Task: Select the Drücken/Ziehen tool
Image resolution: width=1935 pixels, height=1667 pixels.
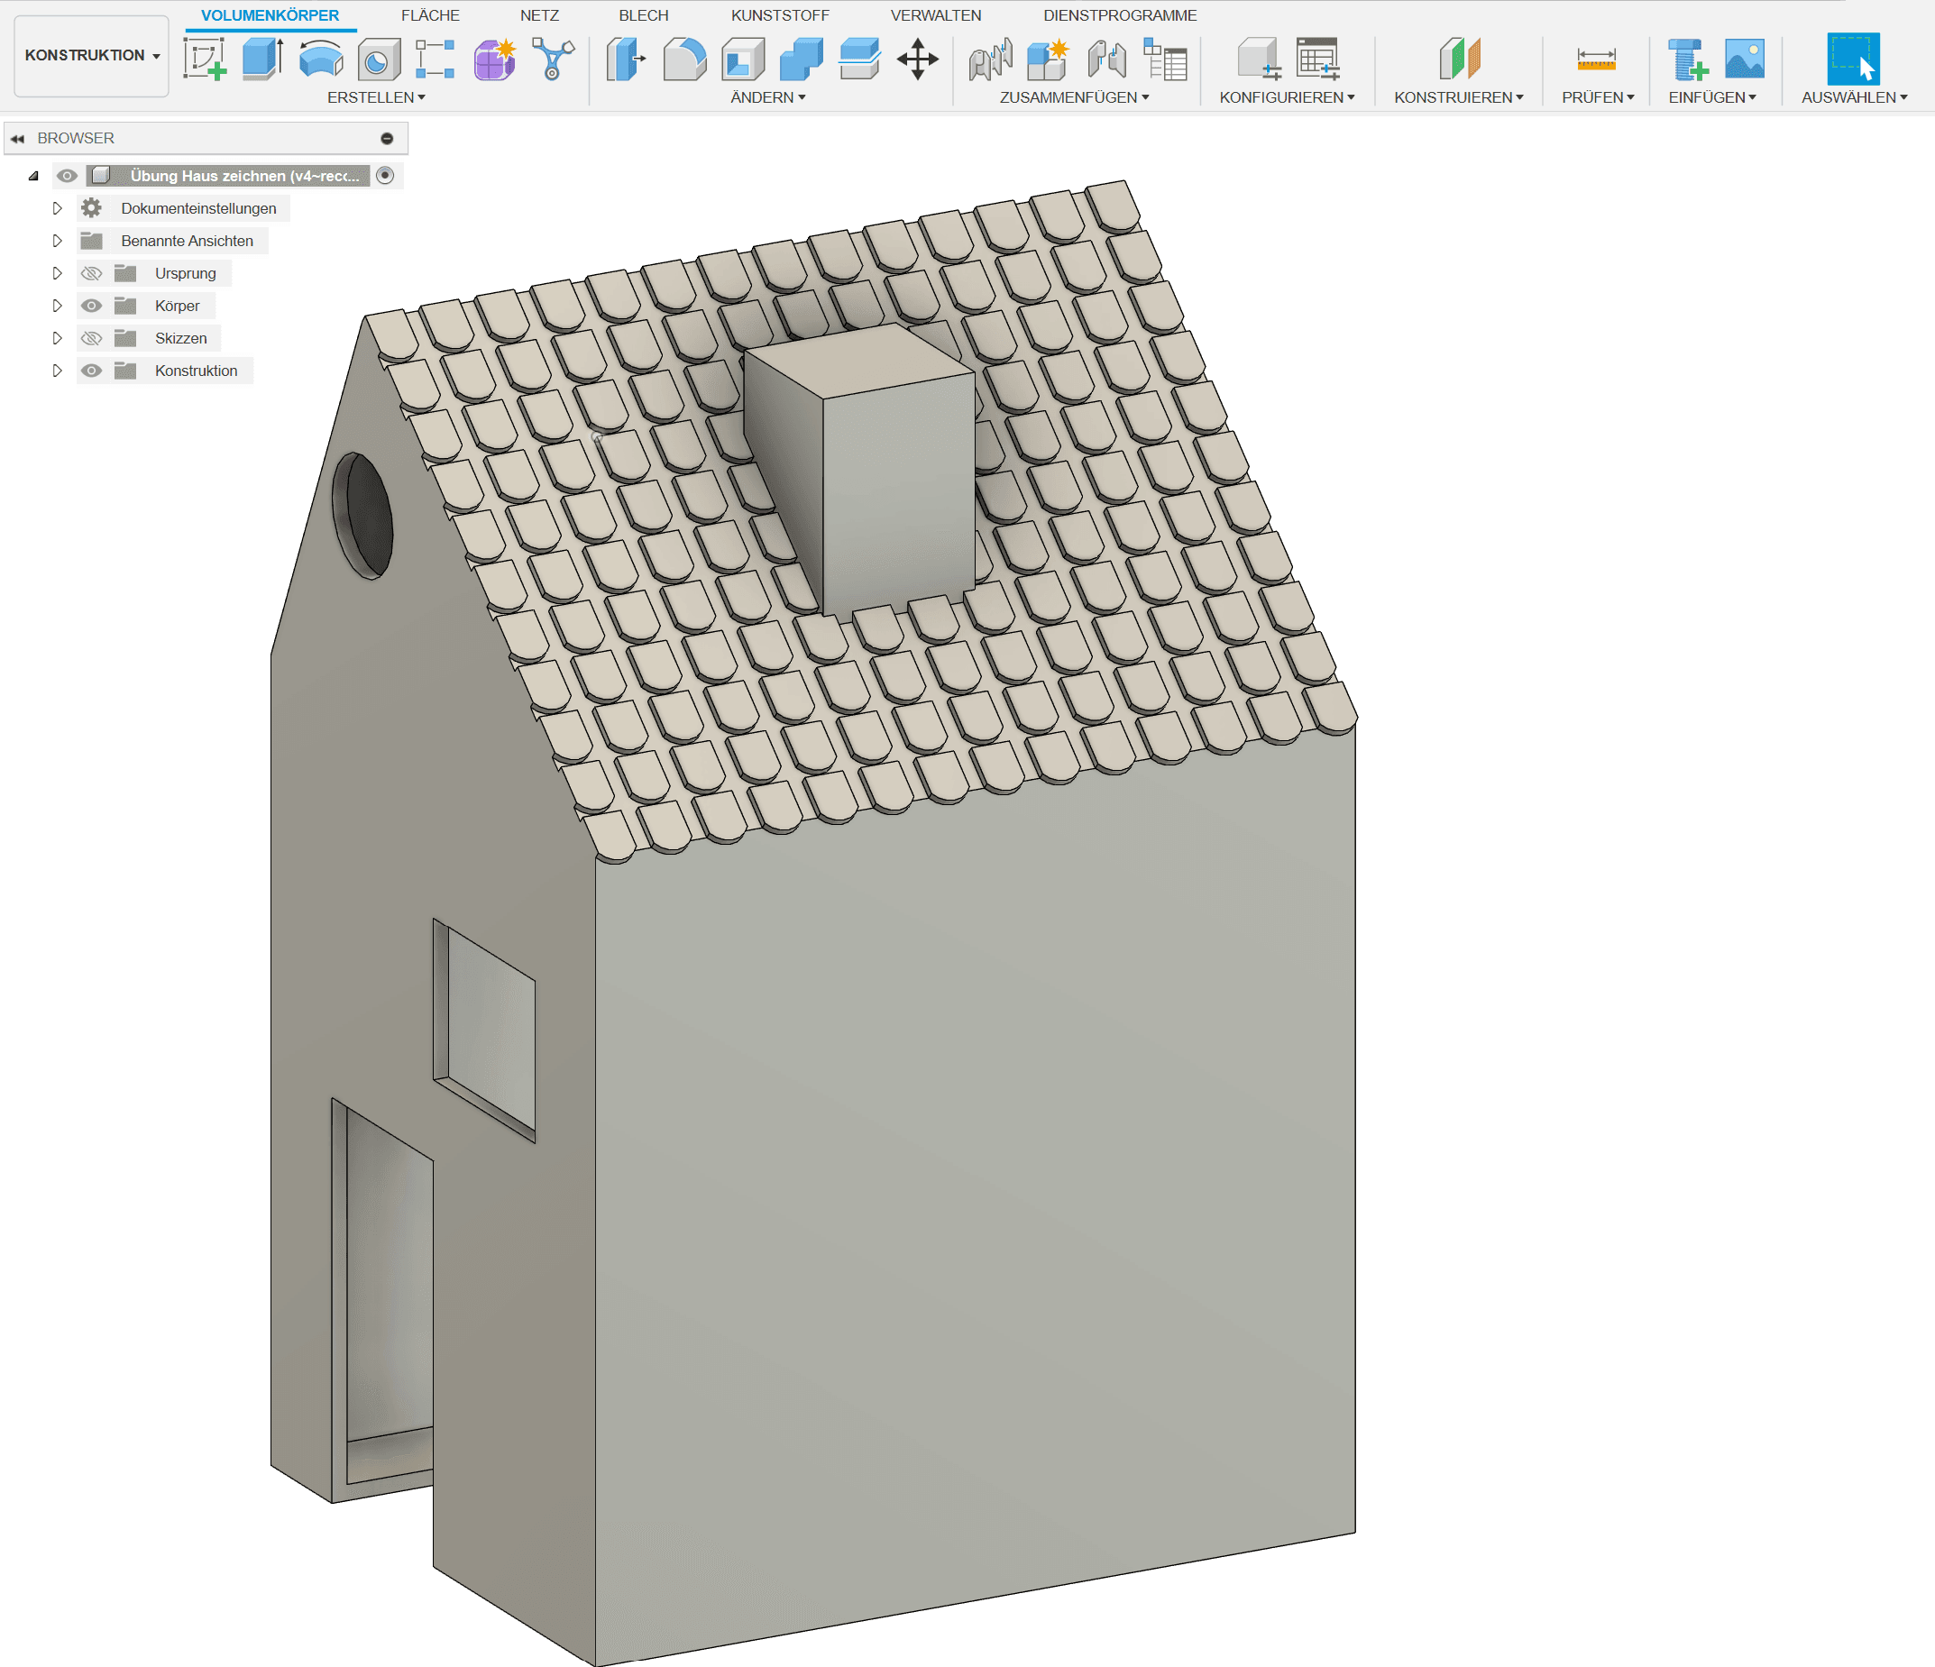Action: point(626,58)
